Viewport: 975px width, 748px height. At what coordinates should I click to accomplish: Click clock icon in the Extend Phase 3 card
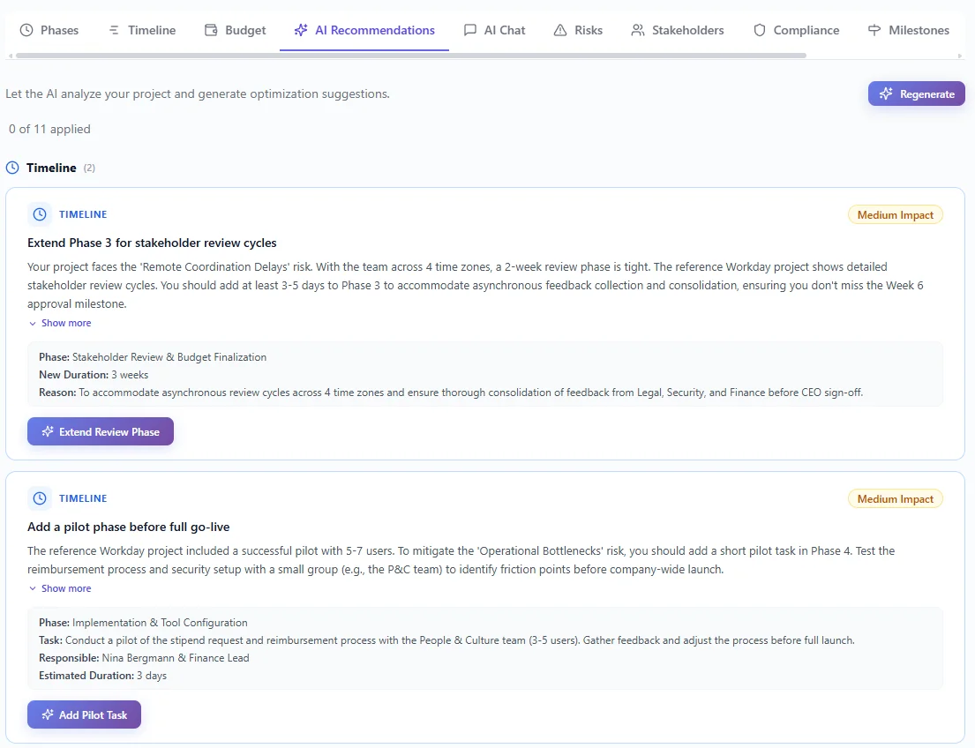click(x=40, y=214)
